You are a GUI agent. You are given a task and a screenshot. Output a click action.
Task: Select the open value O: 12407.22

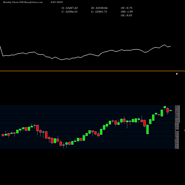70,8
